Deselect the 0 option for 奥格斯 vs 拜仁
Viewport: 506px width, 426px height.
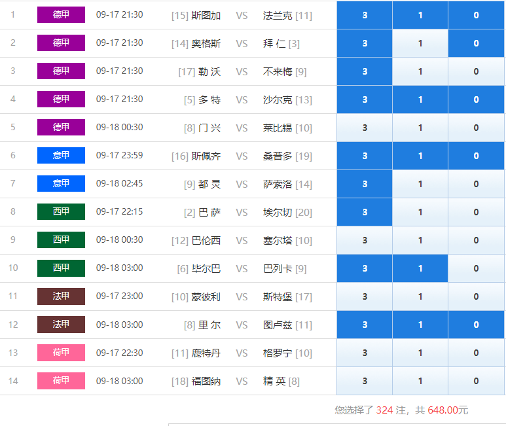(x=476, y=43)
